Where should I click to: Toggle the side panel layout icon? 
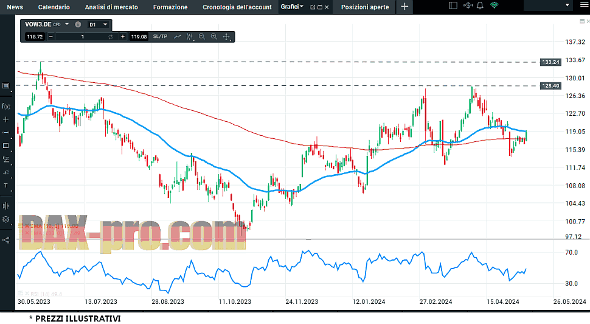tap(453, 5)
